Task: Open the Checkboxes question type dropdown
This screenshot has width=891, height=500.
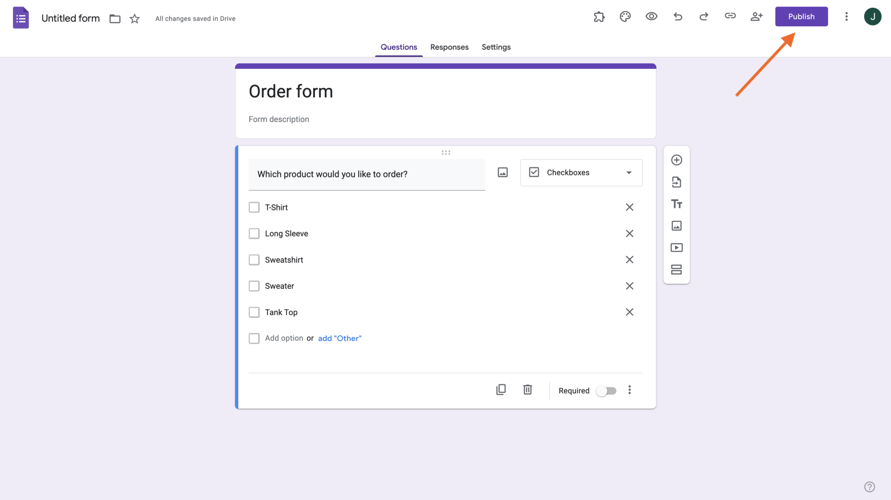Action: tap(581, 172)
